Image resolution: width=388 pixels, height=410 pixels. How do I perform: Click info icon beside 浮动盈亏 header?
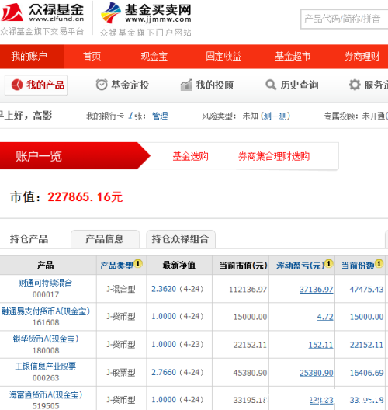pyautogui.click(x=329, y=263)
